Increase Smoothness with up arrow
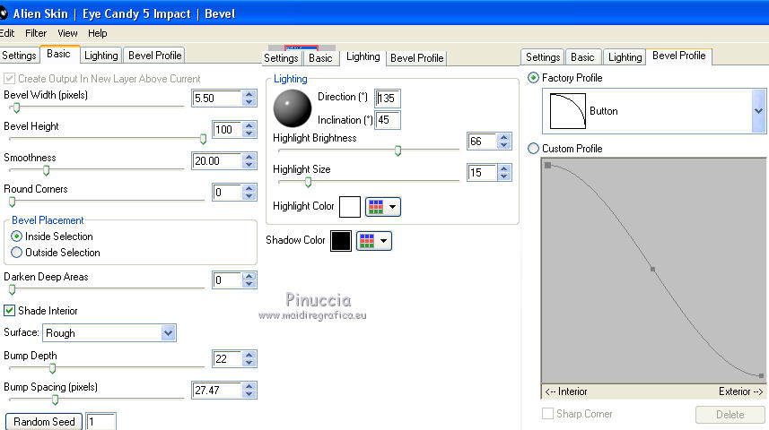 point(249,157)
